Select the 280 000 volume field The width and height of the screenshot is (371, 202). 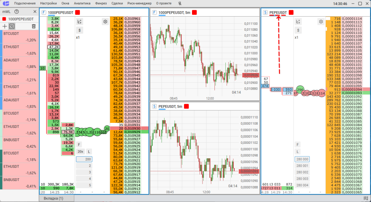click(x=302, y=159)
